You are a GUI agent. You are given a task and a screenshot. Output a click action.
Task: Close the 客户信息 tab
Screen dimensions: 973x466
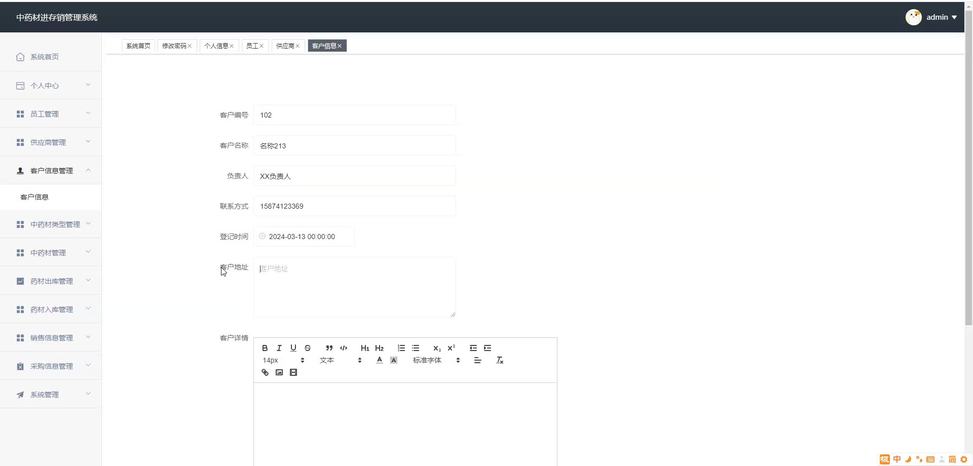click(x=340, y=46)
